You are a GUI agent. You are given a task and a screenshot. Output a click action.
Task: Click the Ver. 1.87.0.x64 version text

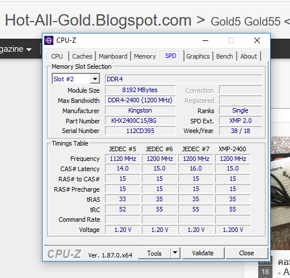110,255
